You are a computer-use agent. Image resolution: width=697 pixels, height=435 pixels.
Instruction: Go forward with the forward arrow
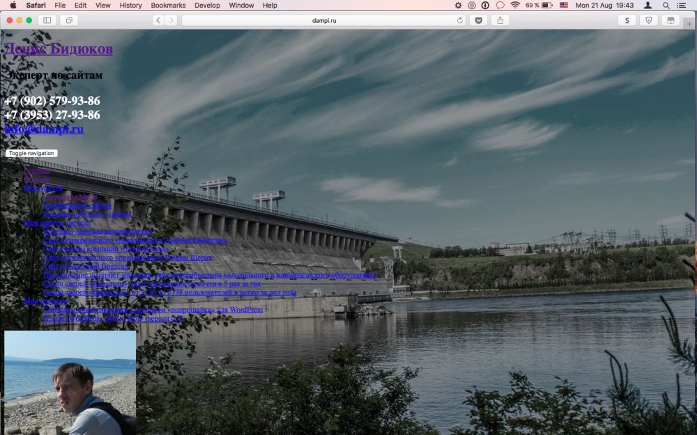(171, 20)
